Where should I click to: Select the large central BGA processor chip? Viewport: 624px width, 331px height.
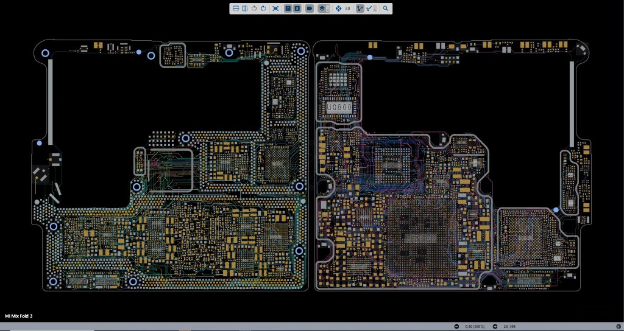click(422, 239)
